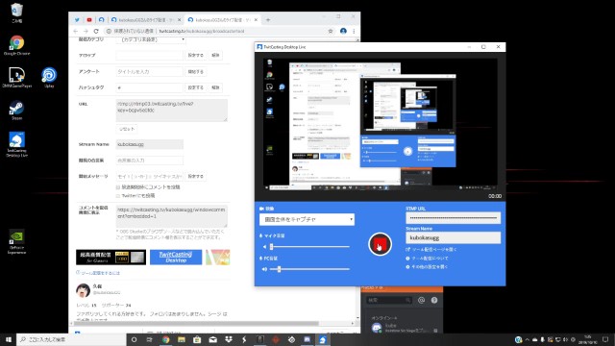Click the telop text field
Screen dimensions: 615x346
(150, 56)
